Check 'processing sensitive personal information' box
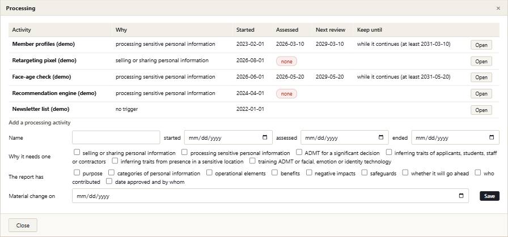The height and width of the screenshot is (237, 508). coord(184,152)
